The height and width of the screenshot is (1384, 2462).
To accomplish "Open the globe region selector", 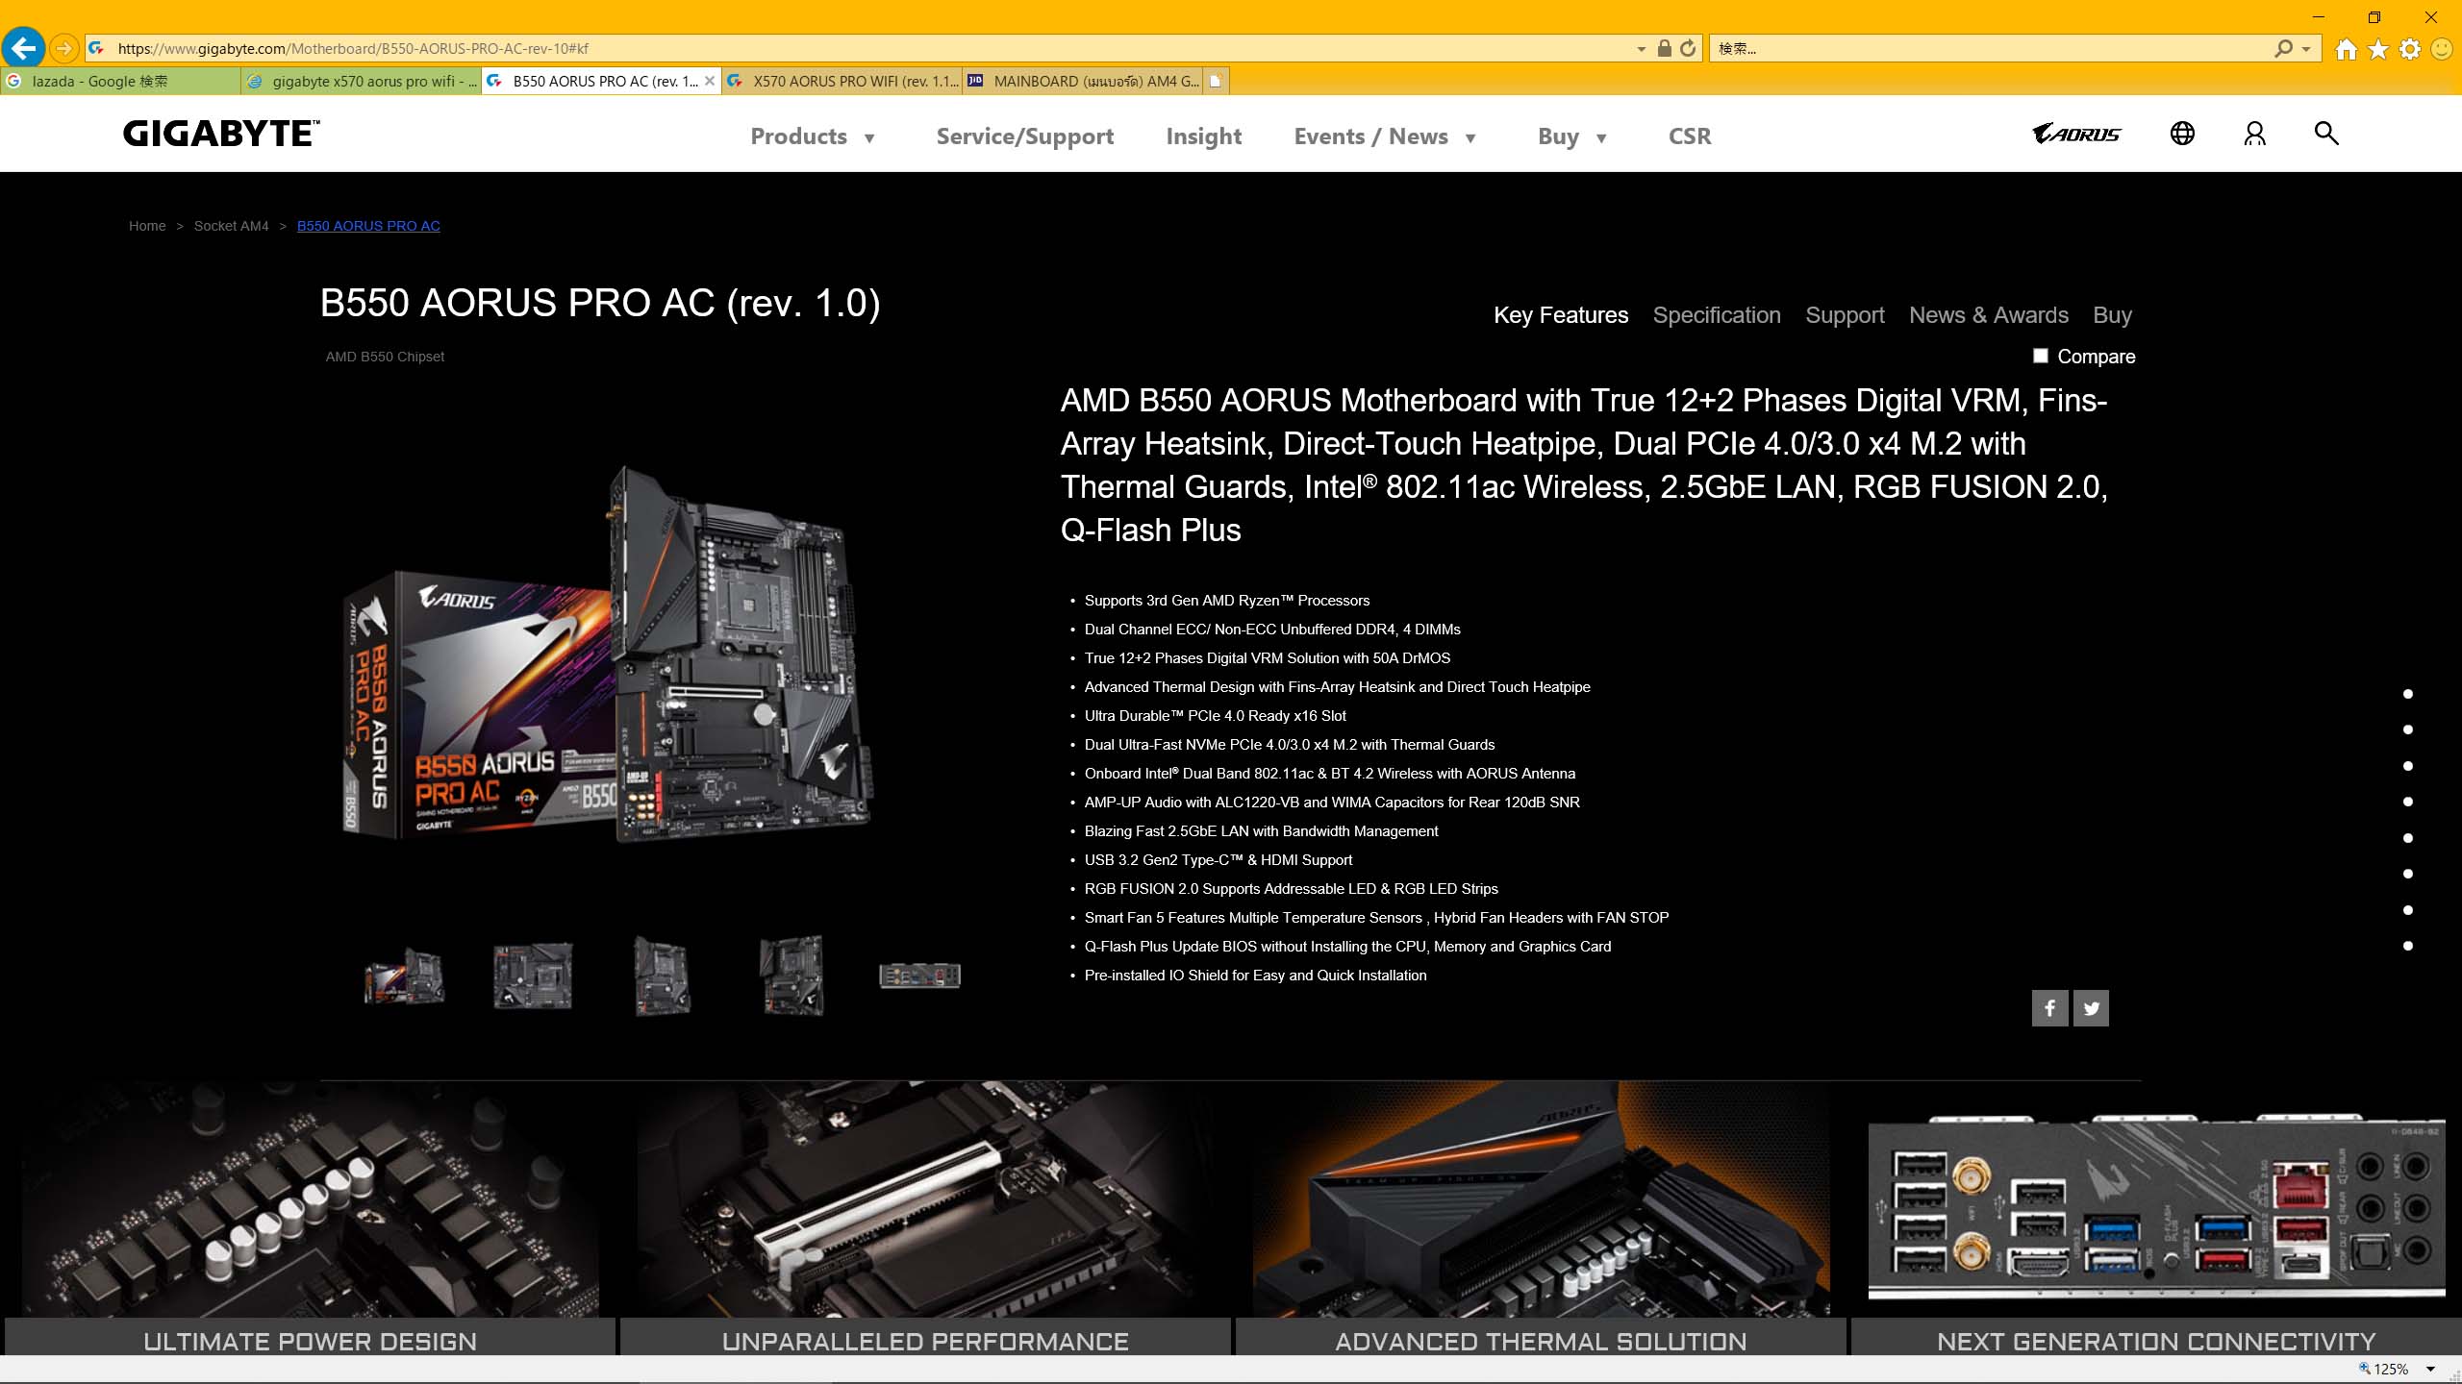I will (x=2183, y=134).
